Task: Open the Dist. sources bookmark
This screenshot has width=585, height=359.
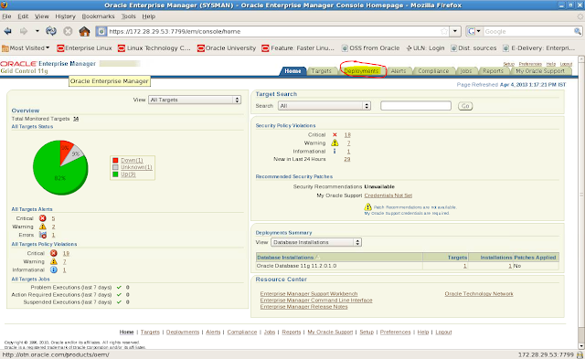Action: click(x=473, y=48)
